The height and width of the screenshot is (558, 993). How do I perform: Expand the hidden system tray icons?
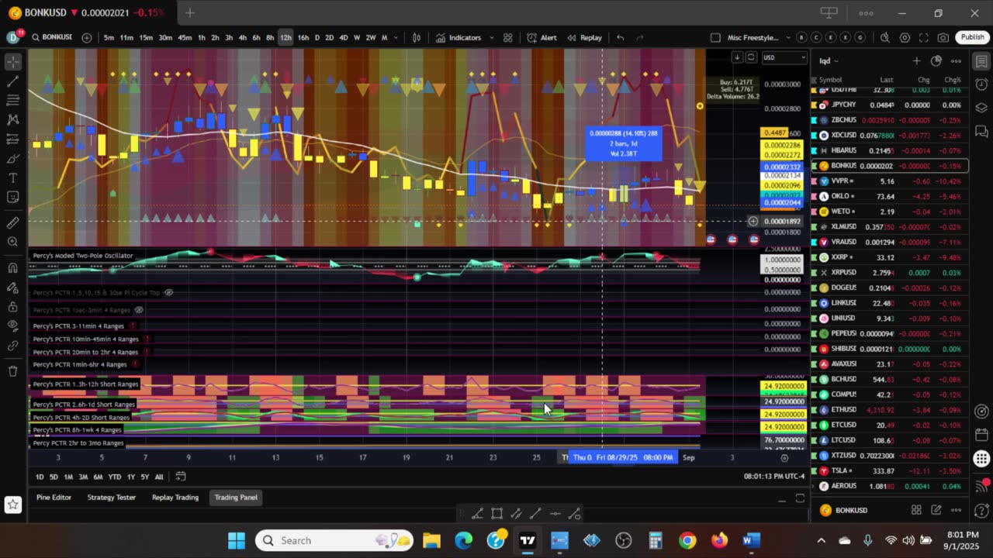(x=821, y=540)
